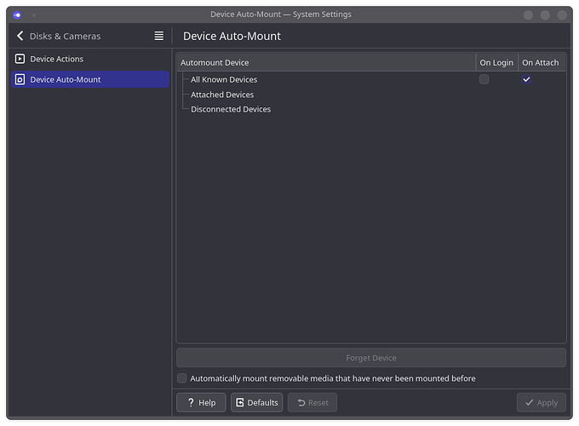Click the Device Actions sidebar icon
This screenshot has width=579, height=426.
[20, 59]
